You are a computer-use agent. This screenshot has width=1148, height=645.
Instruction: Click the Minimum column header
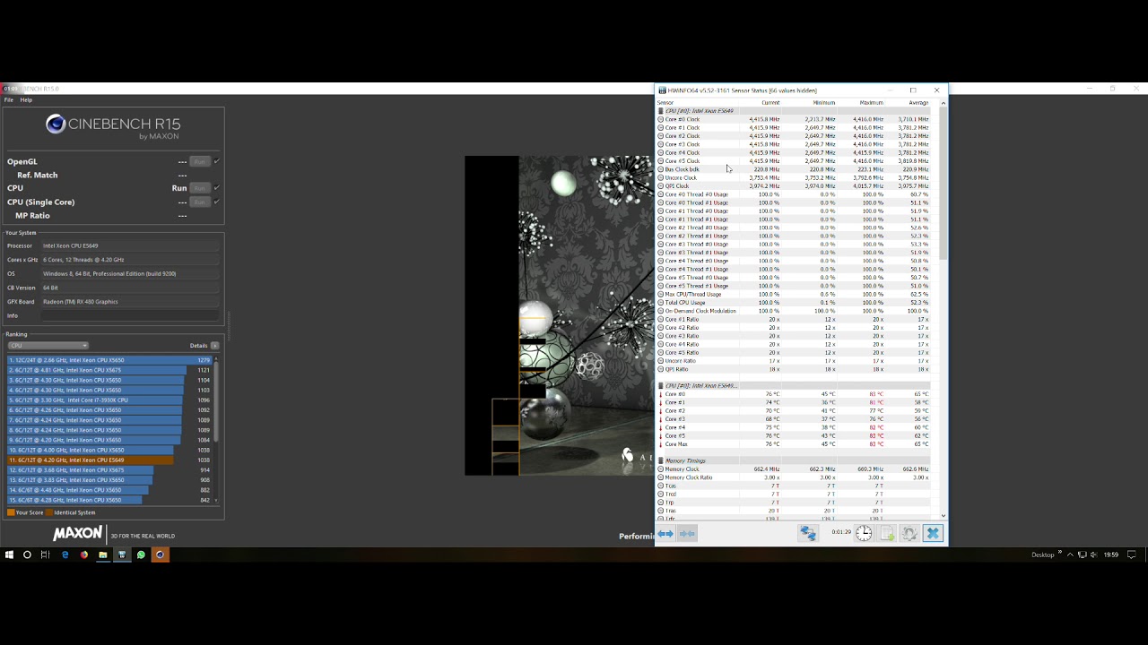823,103
